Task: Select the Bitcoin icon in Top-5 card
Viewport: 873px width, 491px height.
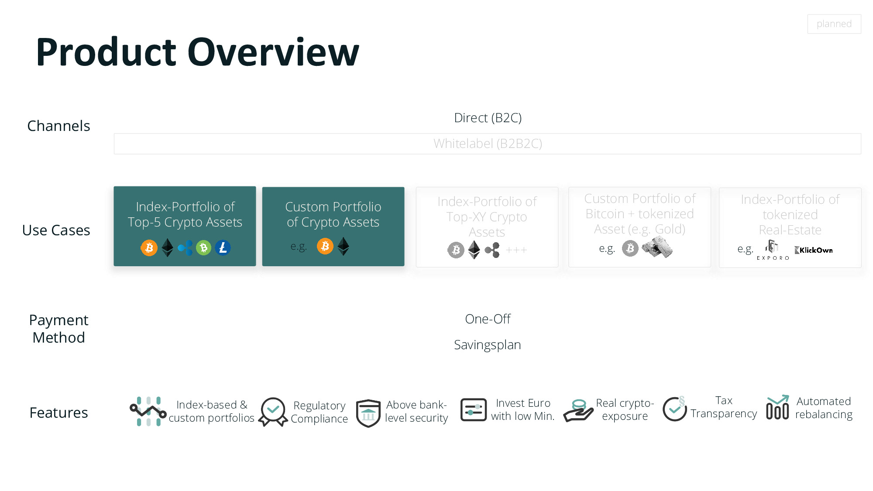Action: 149,247
